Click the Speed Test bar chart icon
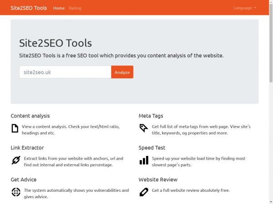Screen dimensions: 273x204 144,160
